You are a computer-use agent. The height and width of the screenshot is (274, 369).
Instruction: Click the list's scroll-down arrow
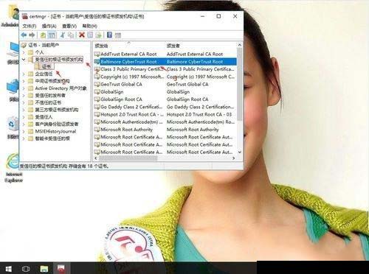point(239,152)
